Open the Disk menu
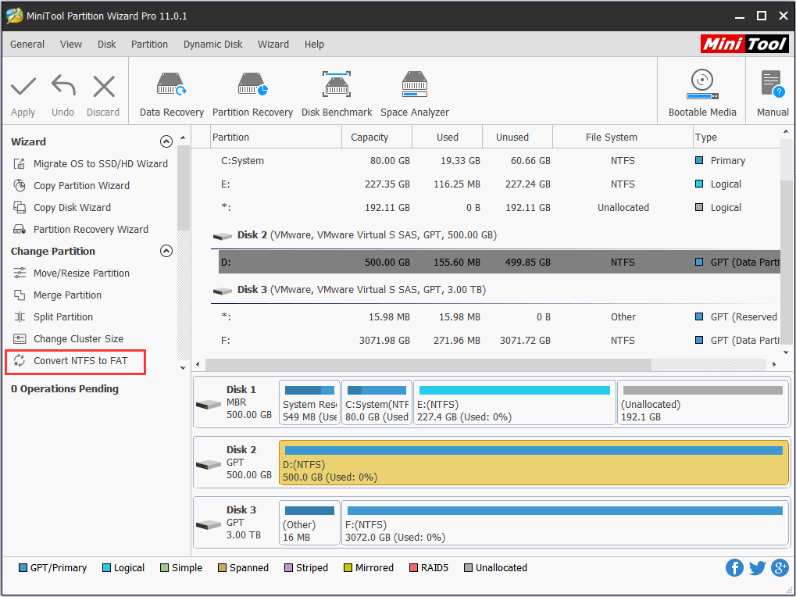The image size is (796, 597). point(106,45)
